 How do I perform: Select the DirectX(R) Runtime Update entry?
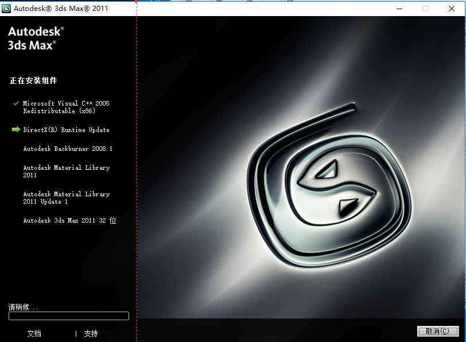66,130
